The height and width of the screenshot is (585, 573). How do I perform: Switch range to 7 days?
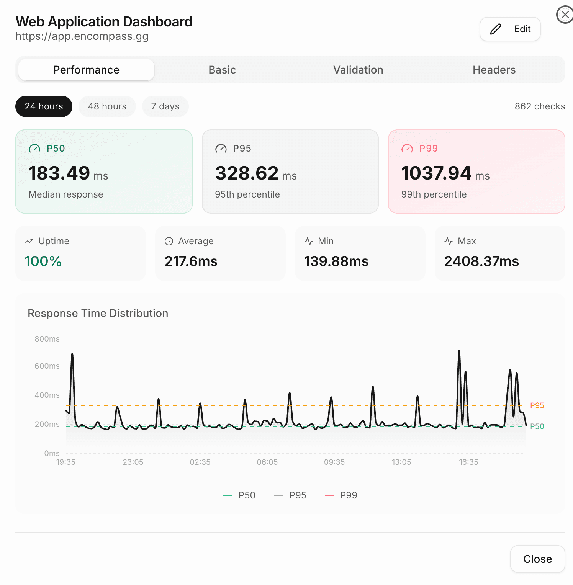[x=165, y=106]
